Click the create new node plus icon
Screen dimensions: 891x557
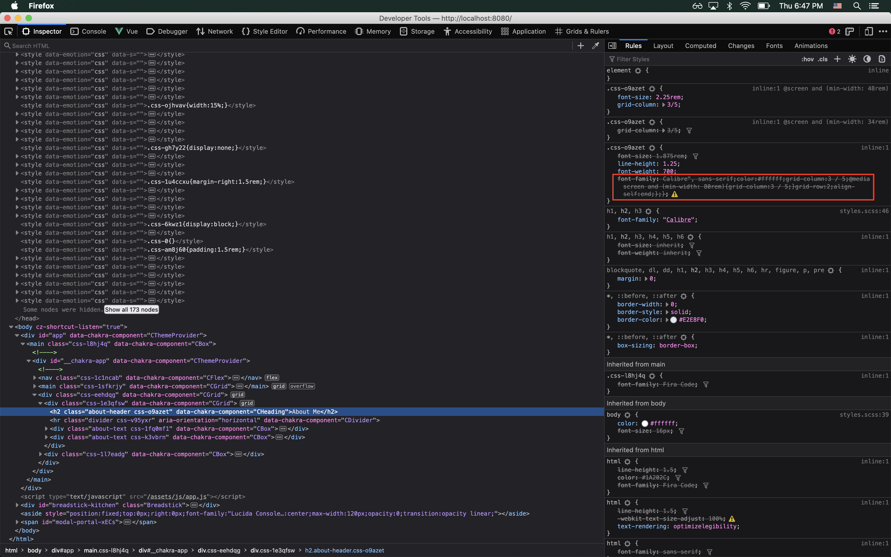click(x=581, y=46)
